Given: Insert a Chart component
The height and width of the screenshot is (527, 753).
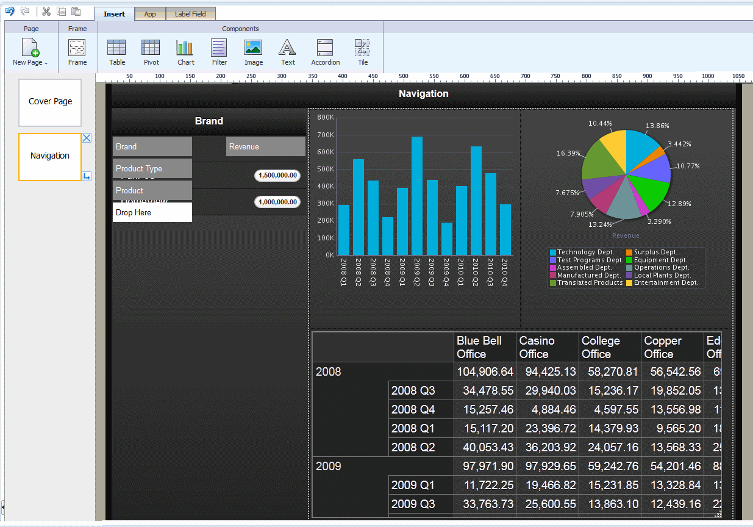Looking at the screenshot, I should point(185,52).
